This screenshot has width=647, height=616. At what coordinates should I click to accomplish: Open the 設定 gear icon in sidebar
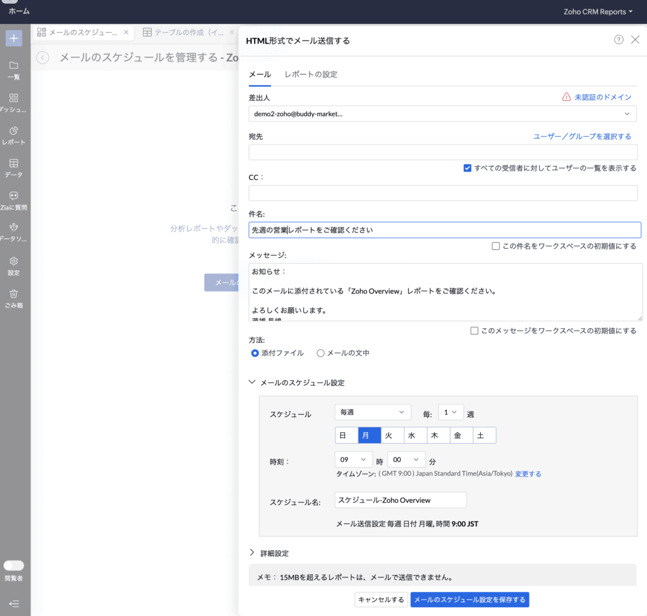14,261
